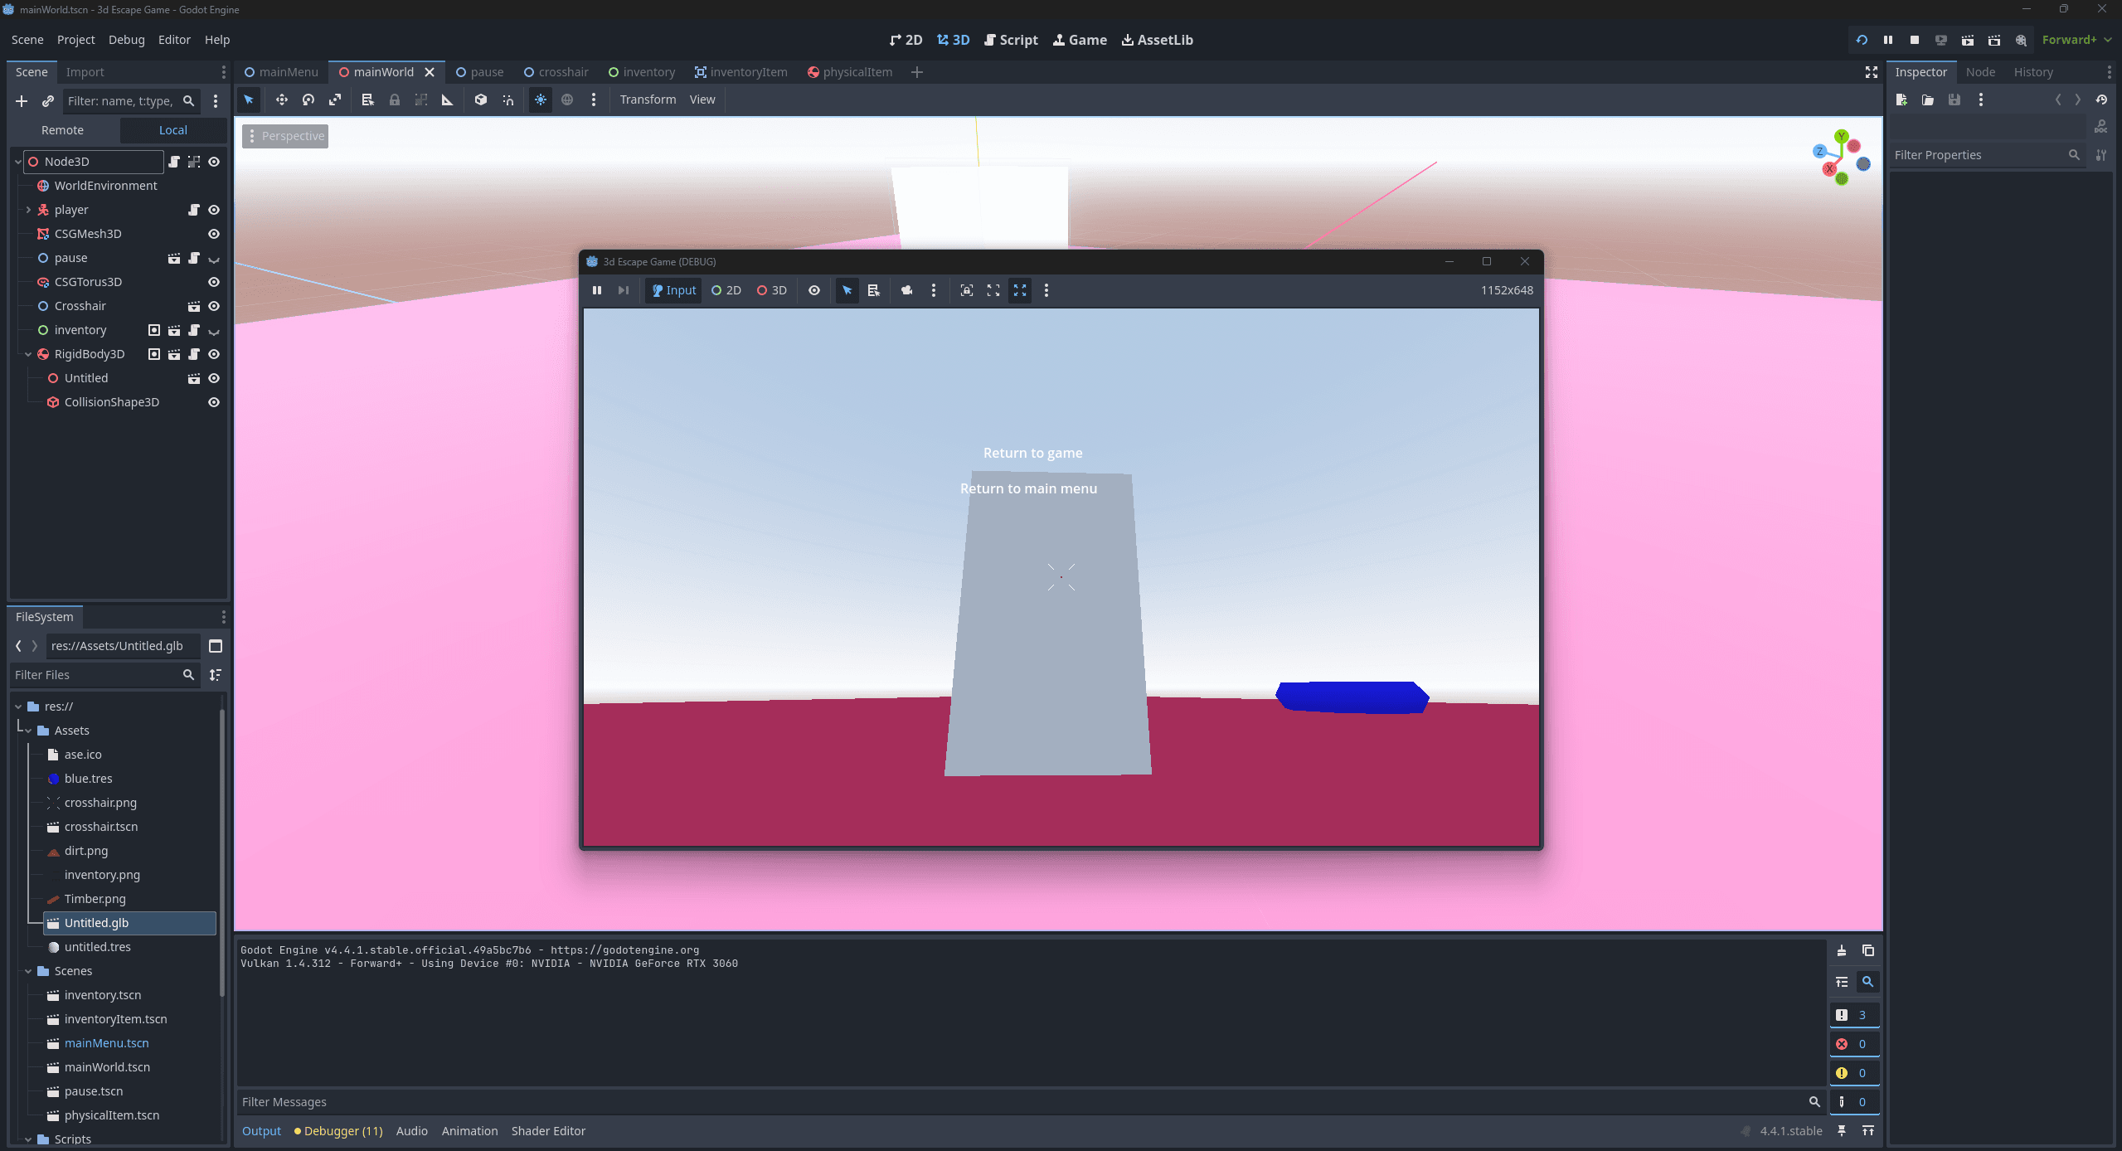The image size is (2122, 1151).
Task: Toggle messages filter showing count 3
Action: pyautogui.click(x=1854, y=1015)
